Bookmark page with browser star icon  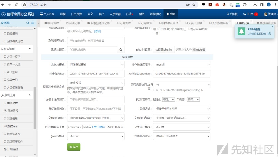click(194, 5)
